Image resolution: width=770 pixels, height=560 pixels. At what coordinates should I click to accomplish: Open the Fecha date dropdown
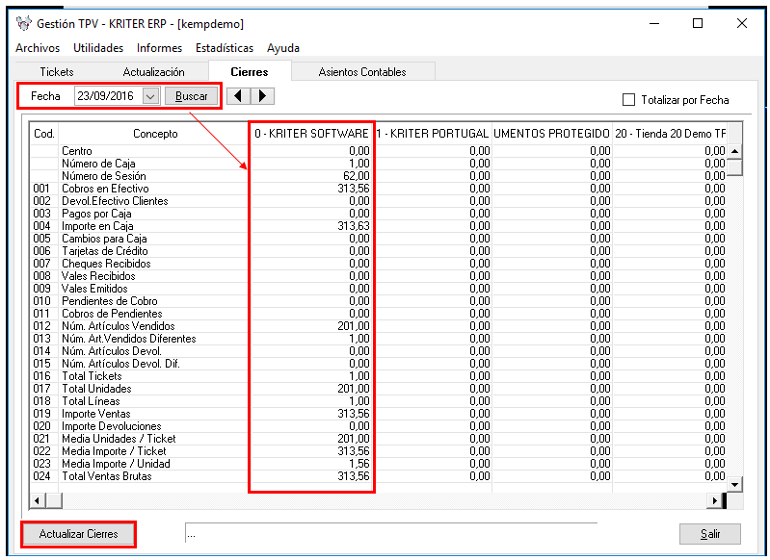click(150, 96)
